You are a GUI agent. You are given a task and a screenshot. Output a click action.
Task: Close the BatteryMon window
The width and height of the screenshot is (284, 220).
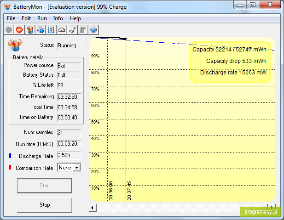tap(270, 5)
